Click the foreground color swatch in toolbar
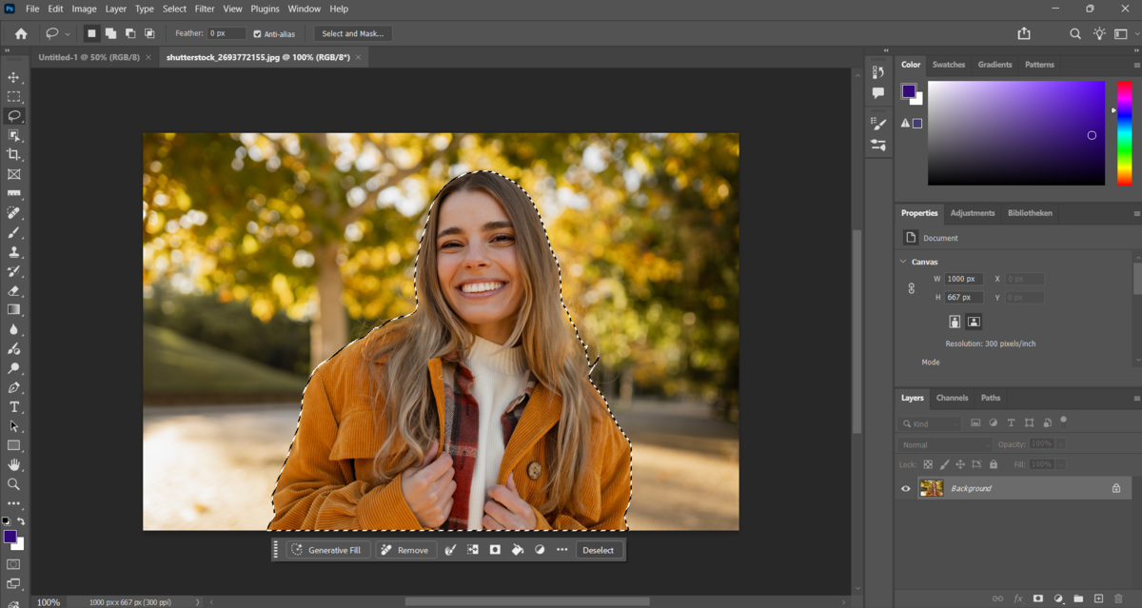1142x608 pixels. pos(10,537)
